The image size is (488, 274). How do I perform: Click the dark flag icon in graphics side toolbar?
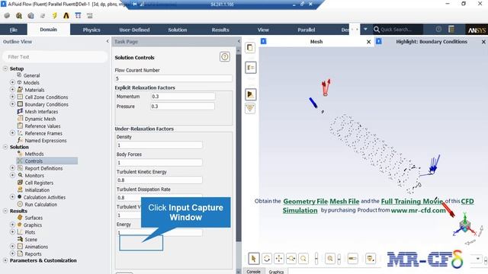250,94
